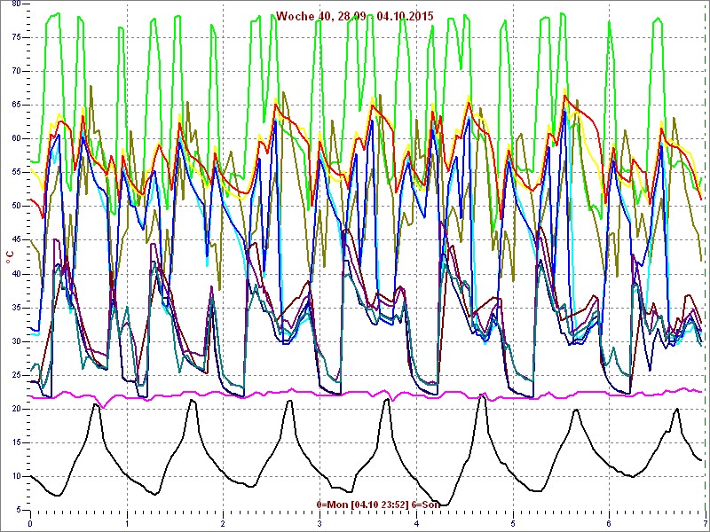Click the y-axis label 35
This screenshot has width=710, height=532.
pos(15,308)
